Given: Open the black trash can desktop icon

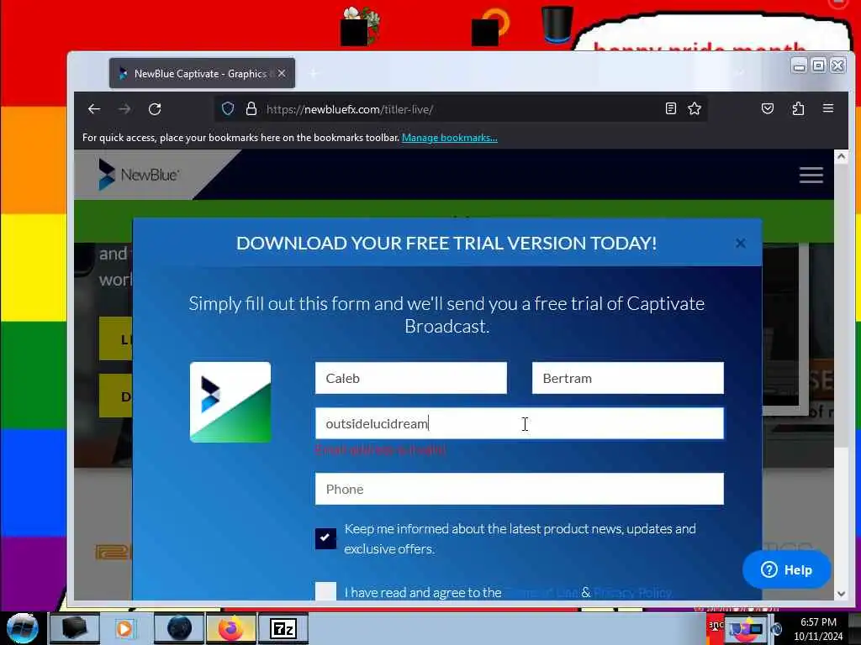Looking at the screenshot, I should point(557,24).
